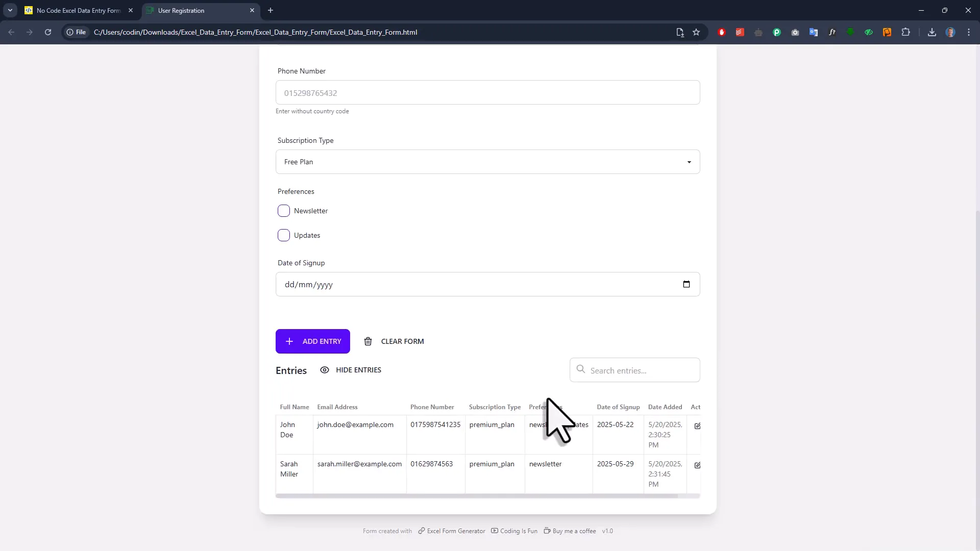Enable the Newsletter preference checkbox
980x551 pixels.
(x=284, y=210)
